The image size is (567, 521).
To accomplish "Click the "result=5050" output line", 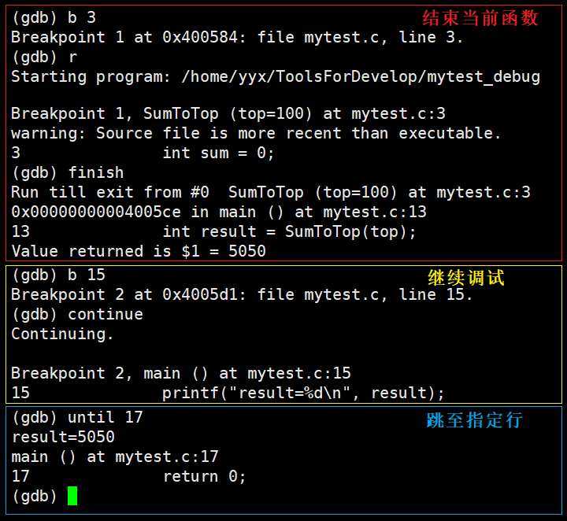I will pyautogui.click(x=63, y=437).
